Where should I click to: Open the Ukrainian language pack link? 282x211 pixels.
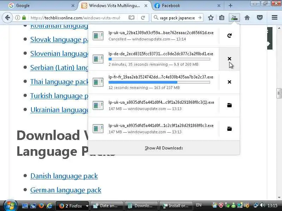point(59,110)
